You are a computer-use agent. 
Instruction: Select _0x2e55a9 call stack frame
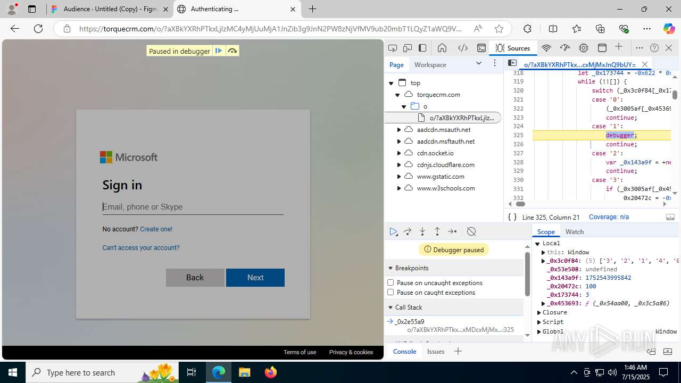click(x=454, y=326)
